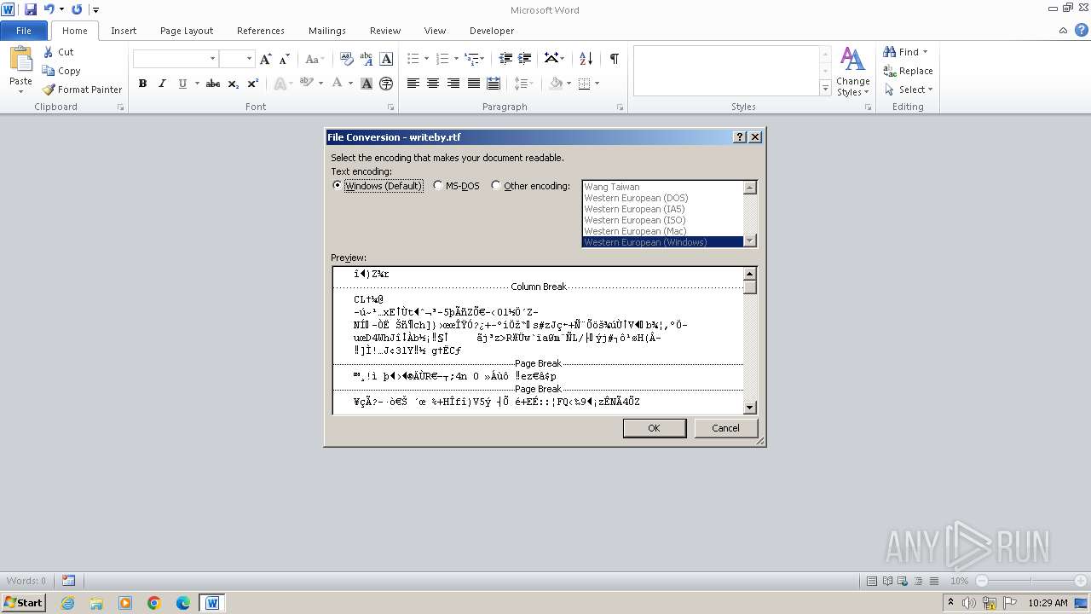Toggle Show/Hide paragraph marks
1091x614 pixels.
614,59
